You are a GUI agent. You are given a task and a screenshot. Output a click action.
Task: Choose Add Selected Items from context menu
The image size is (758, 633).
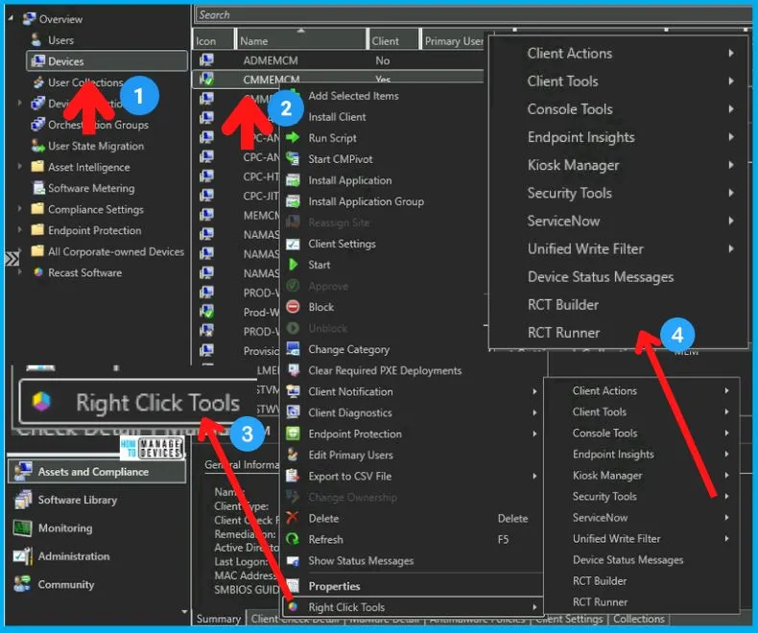click(353, 96)
